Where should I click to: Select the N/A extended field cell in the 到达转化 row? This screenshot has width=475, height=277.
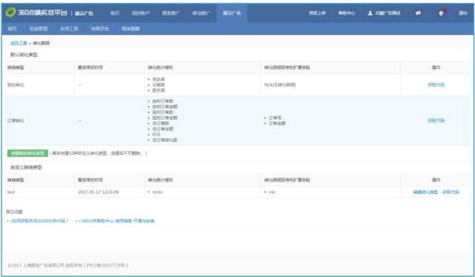[280, 84]
